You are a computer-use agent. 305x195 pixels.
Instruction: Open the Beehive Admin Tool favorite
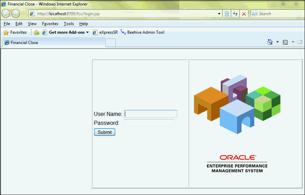142,32
